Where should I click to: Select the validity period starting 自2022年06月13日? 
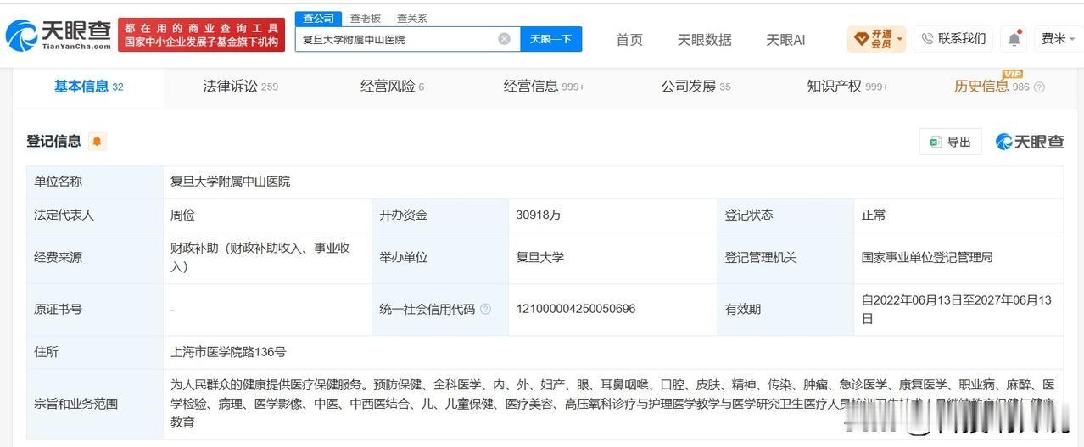956,310
